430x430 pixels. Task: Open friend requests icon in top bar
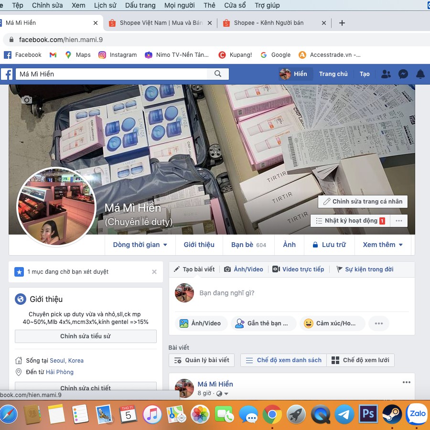coord(386,74)
